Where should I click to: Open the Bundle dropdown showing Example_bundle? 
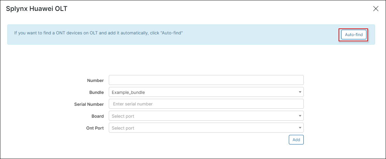click(206, 92)
